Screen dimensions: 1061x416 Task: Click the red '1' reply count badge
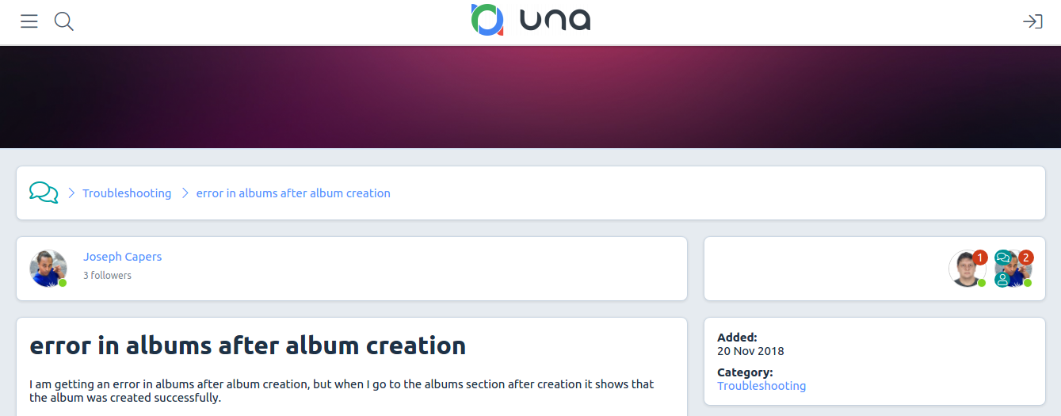coord(980,258)
